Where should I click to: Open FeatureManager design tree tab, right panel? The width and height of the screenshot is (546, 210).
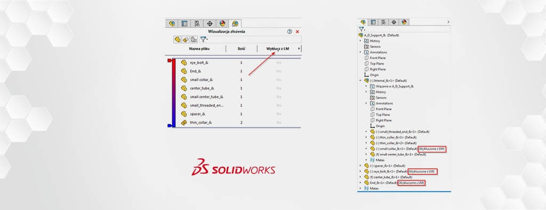point(363,22)
